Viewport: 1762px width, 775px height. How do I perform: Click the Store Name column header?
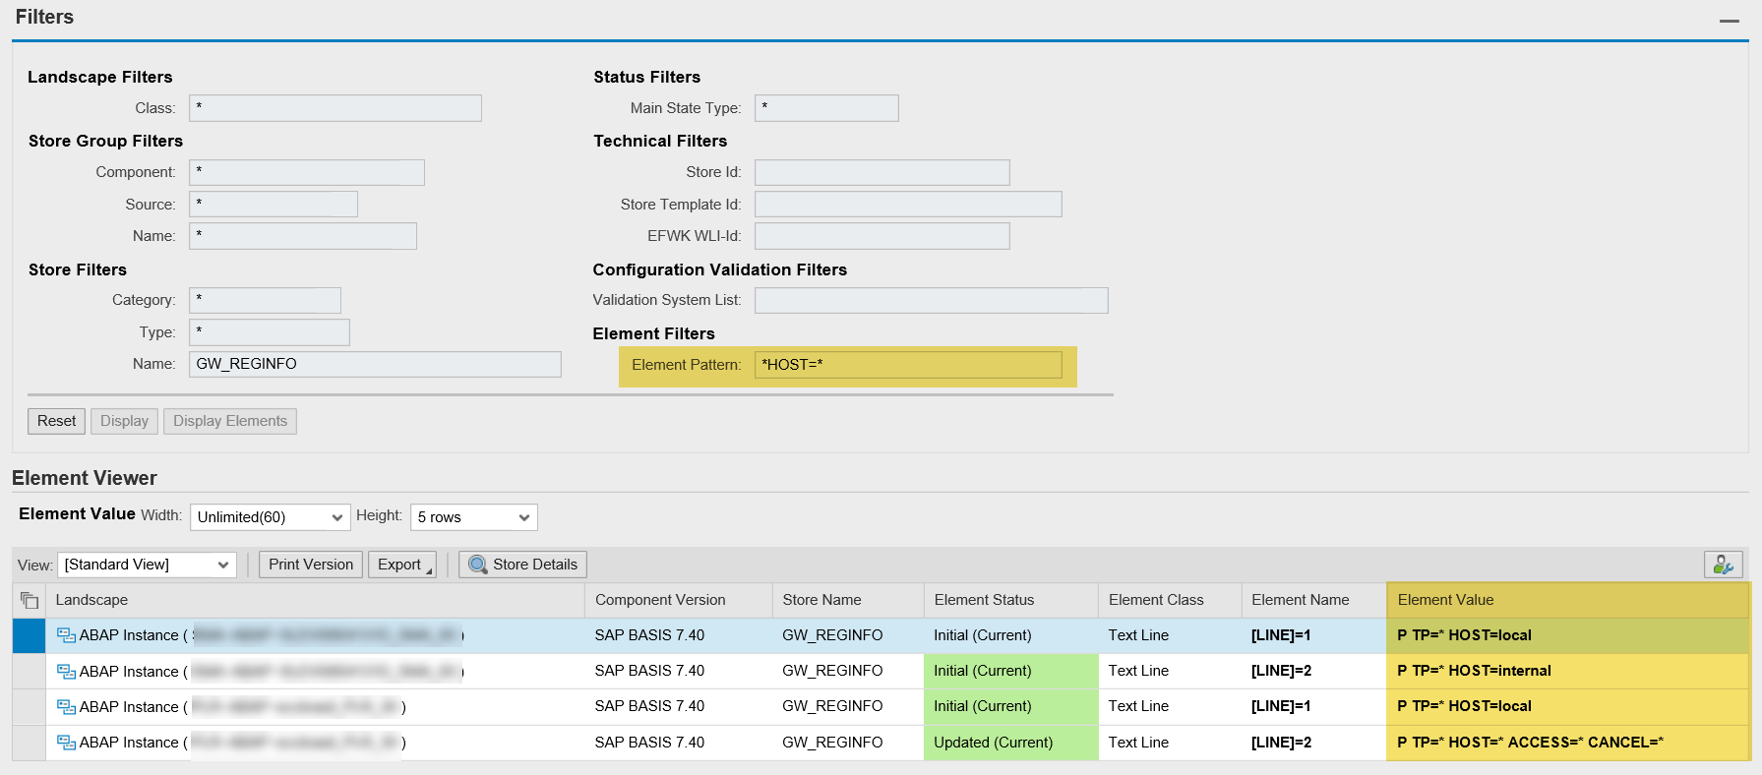[848, 600]
